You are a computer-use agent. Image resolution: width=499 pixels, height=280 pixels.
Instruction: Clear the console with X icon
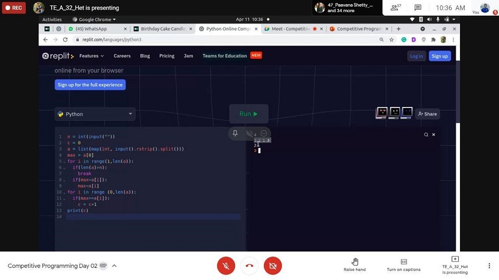tap(433, 135)
